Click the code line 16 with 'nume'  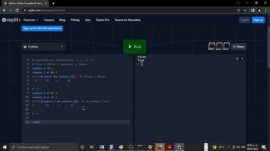[77, 122]
